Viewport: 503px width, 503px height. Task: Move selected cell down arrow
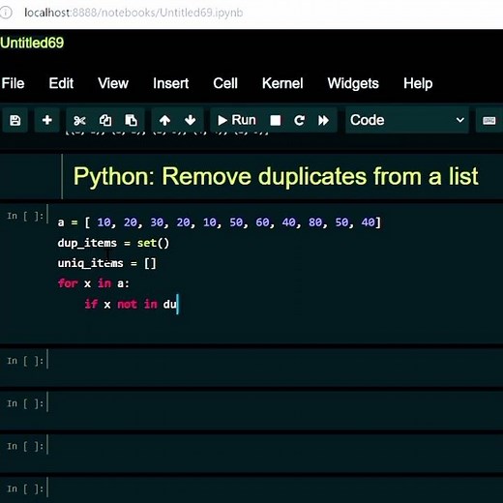[191, 121]
